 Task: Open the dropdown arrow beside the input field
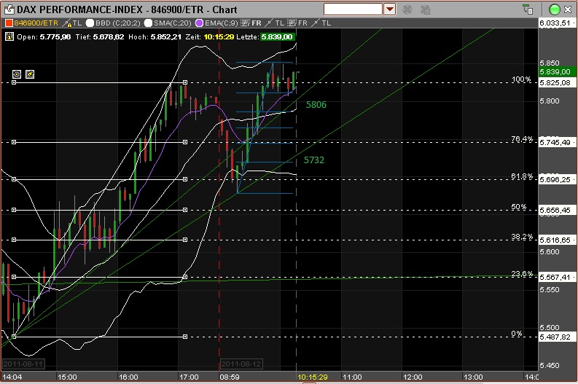pos(390,9)
